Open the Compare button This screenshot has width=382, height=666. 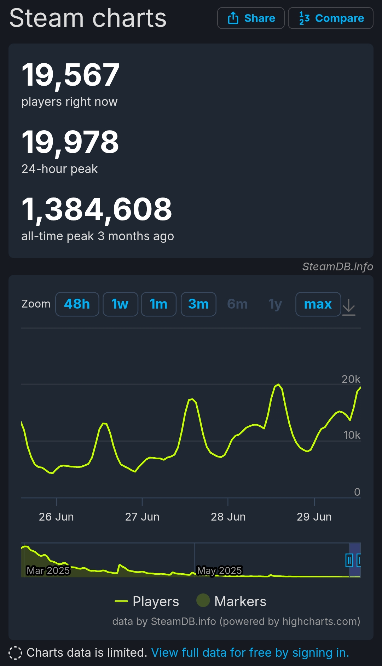click(331, 18)
